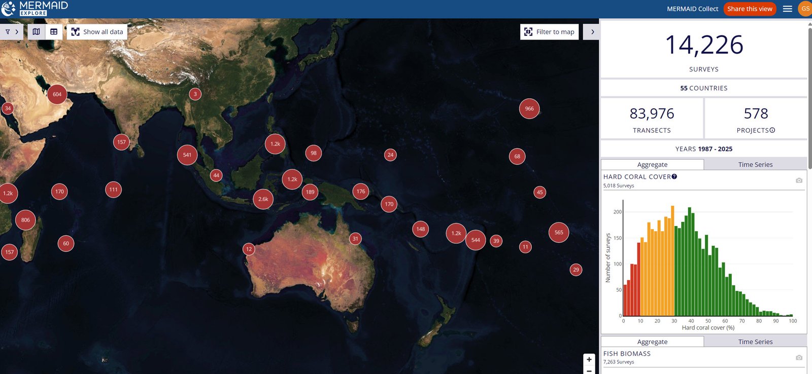Click the 541 cluster marker
The image size is (812, 374).
(x=187, y=155)
